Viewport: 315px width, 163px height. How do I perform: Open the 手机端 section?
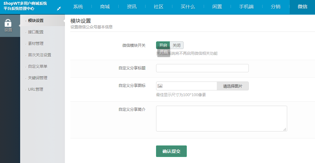pyautogui.click(x=246, y=7)
